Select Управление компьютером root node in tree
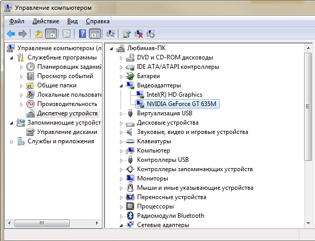 click(59, 48)
